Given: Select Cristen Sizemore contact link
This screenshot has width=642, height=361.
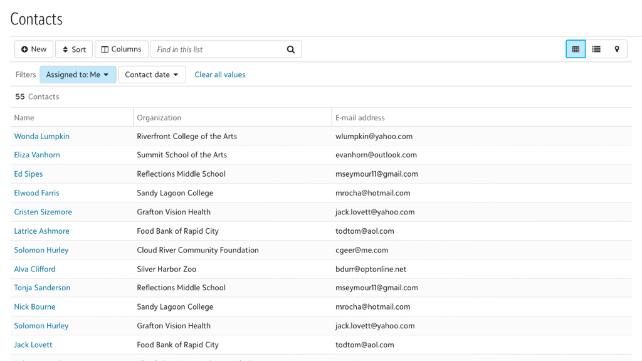Looking at the screenshot, I should click(x=43, y=212).
